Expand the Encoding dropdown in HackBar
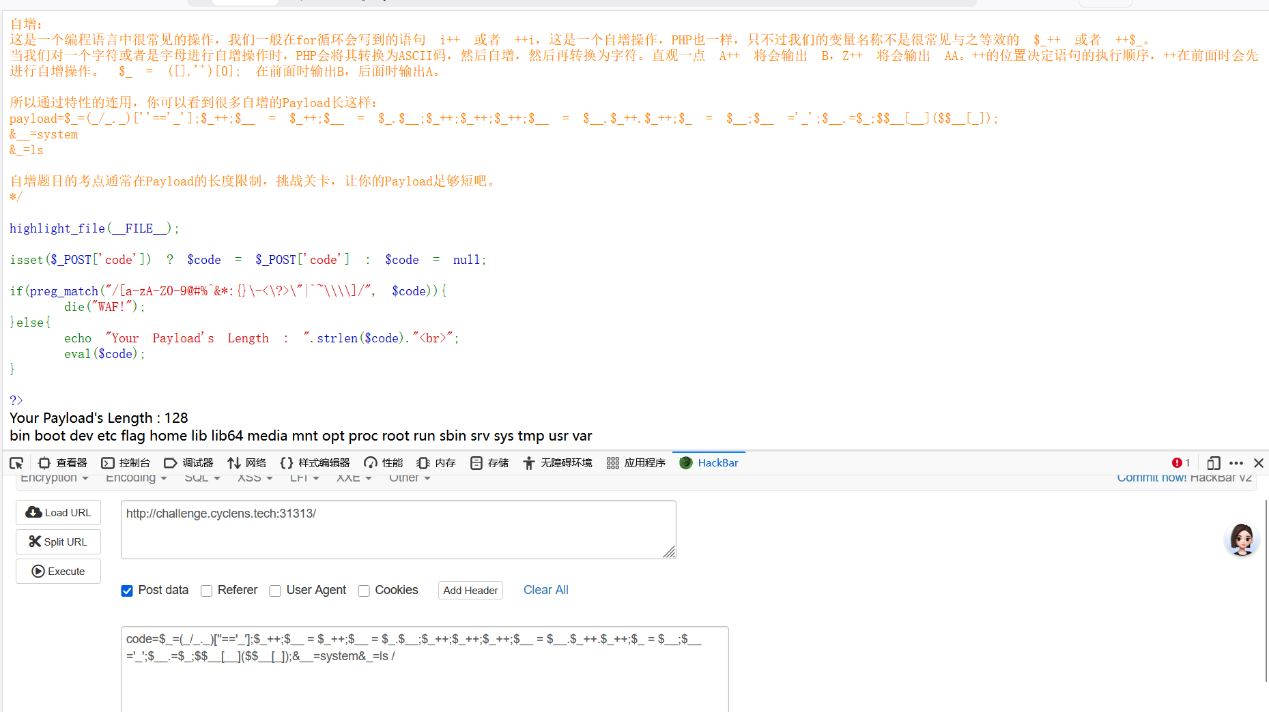 [x=137, y=478]
